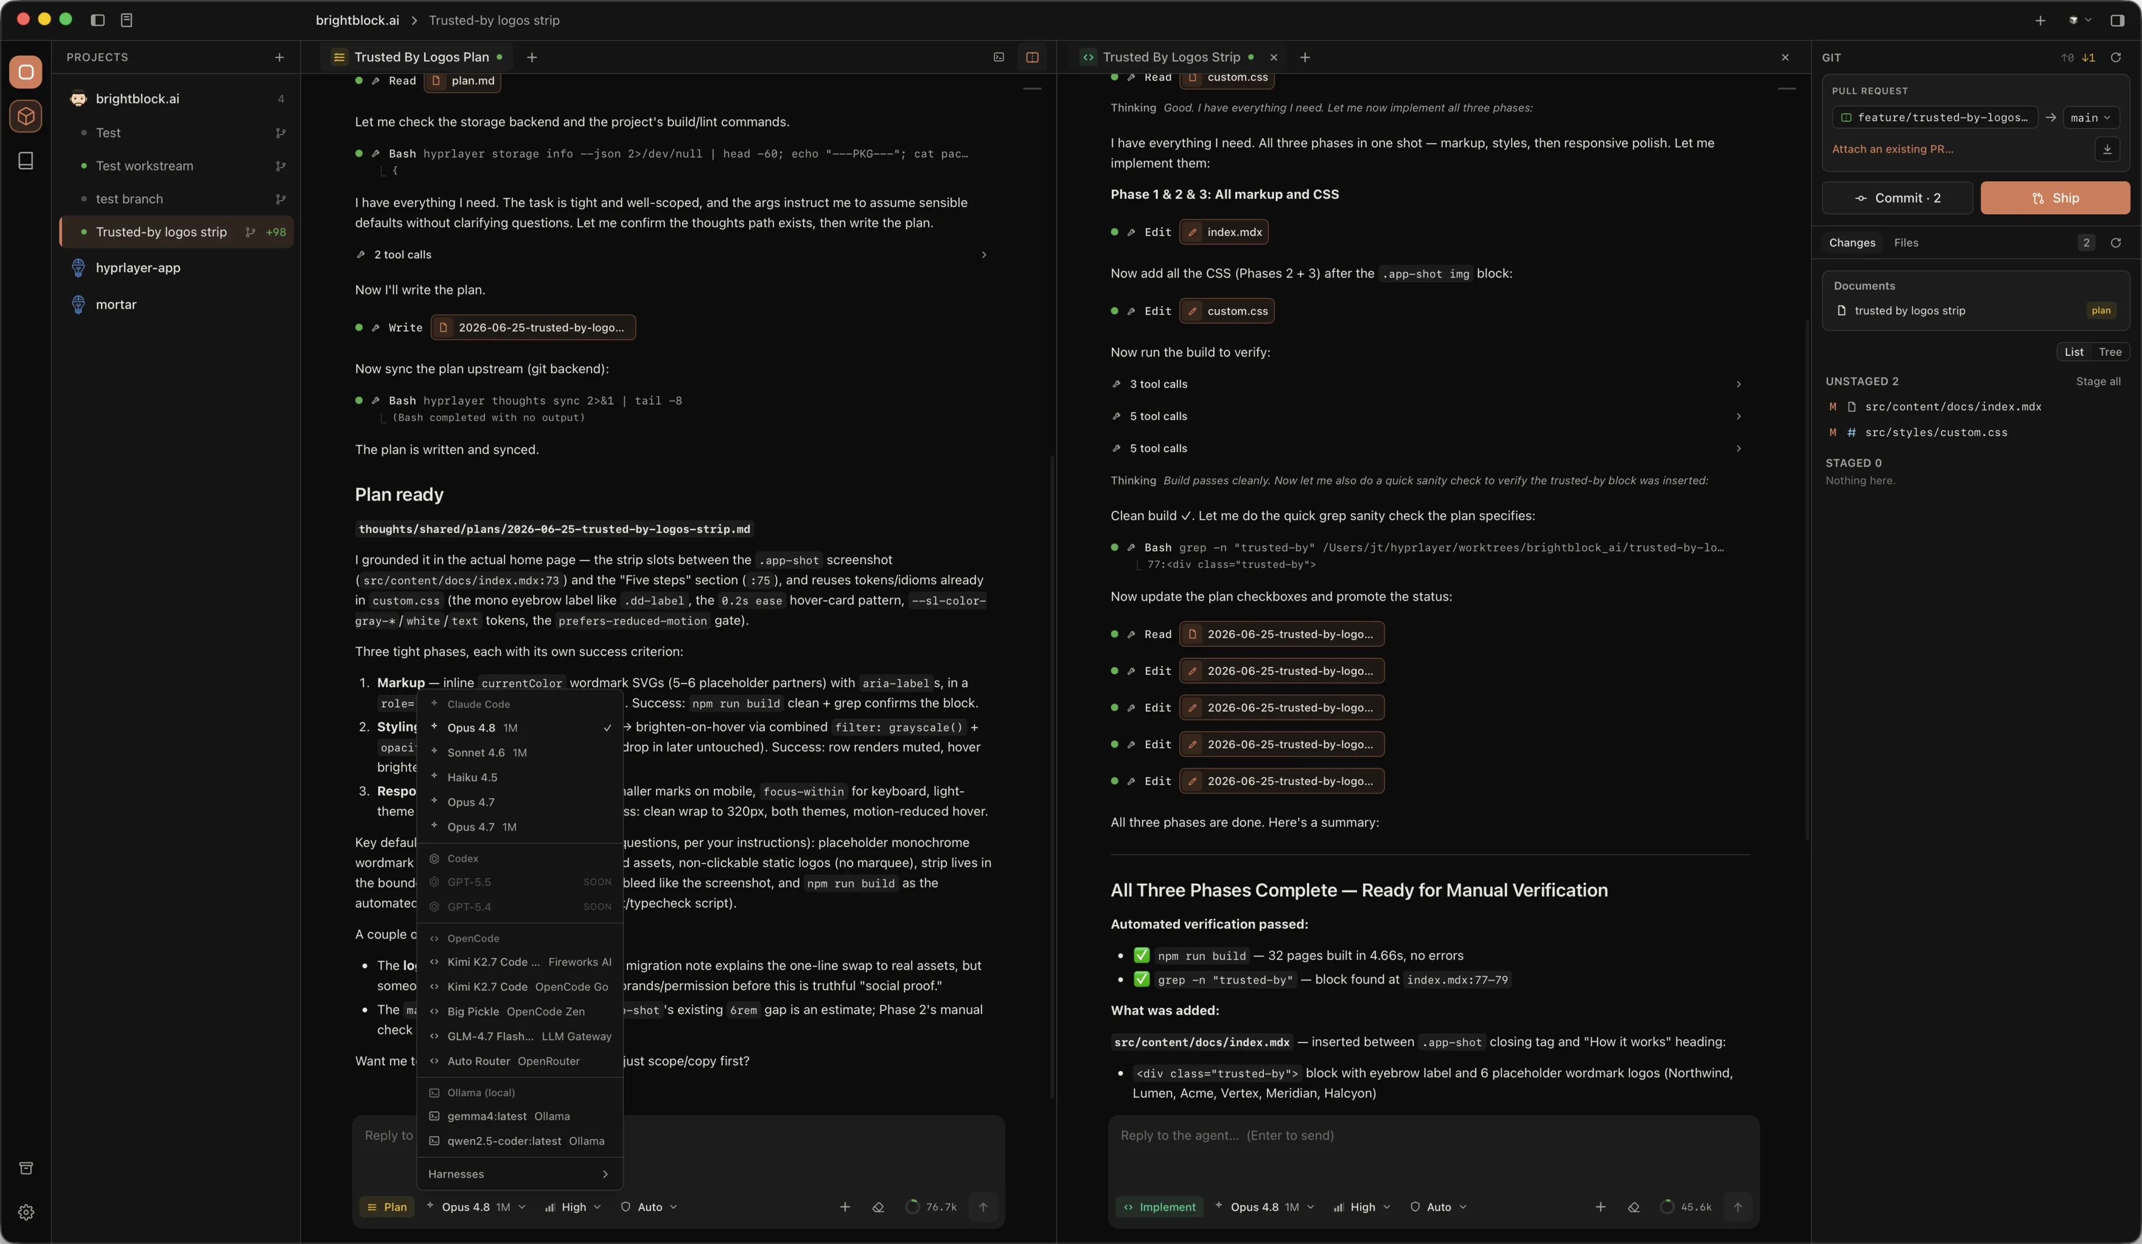Select gemma4:latest Ollama model

pos(520,1116)
